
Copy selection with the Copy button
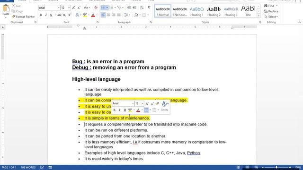[x=17, y=11]
